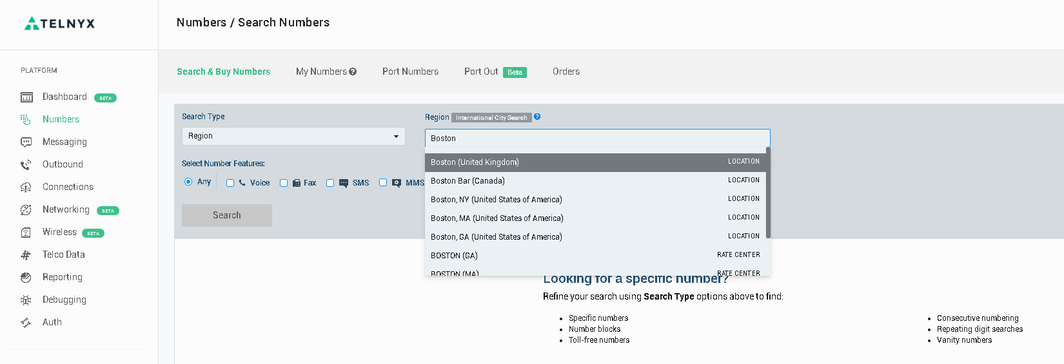Image resolution: width=1064 pixels, height=364 pixels.
Task: Click the Region input containing Boston
Action: click(598, 139)
